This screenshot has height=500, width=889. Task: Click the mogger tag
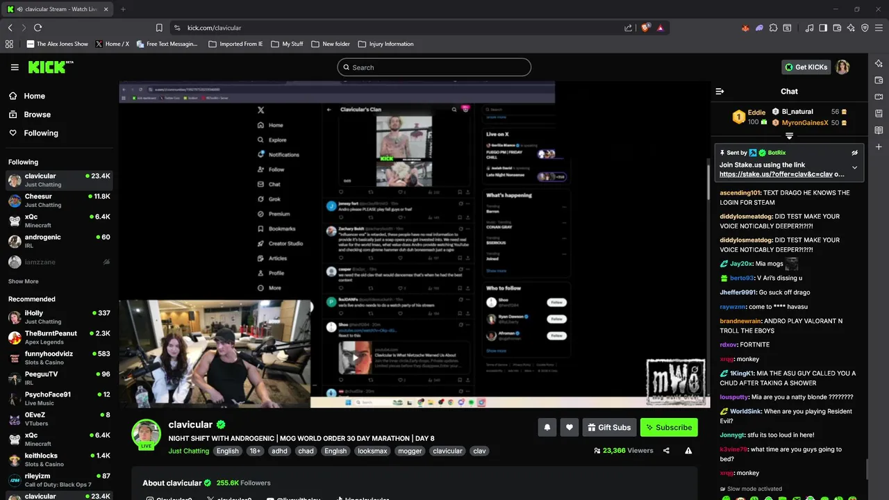410,451
